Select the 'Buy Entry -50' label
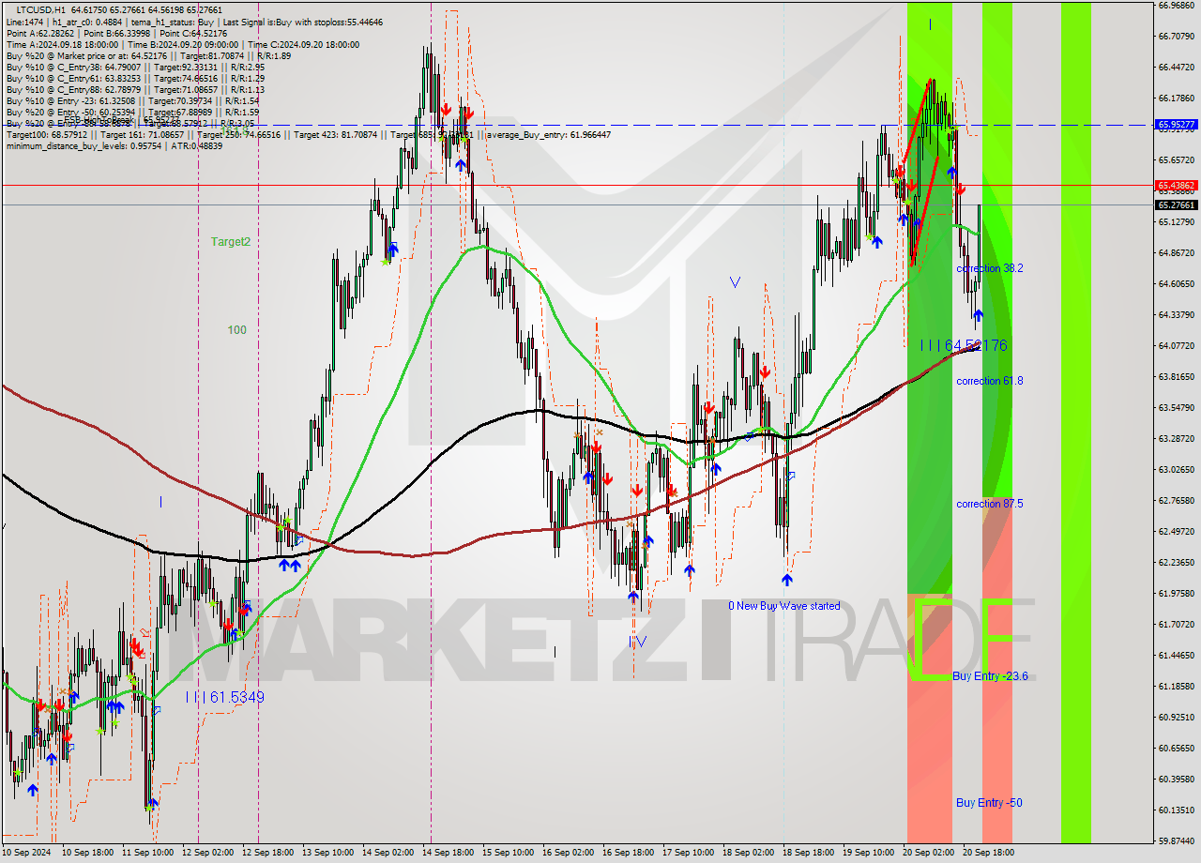The height and width of the screenshot is (863, 1201). pos(989,803)
